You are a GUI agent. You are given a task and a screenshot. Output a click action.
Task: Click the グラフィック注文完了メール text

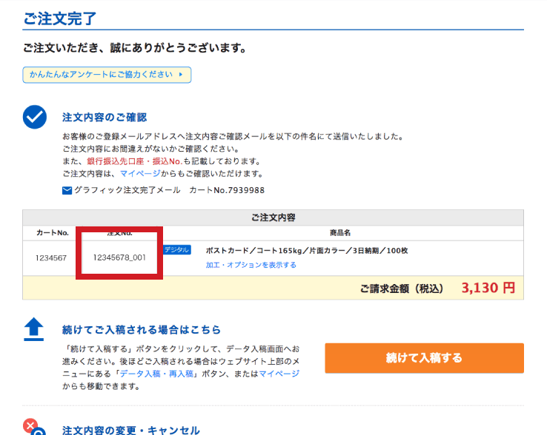point(127,190)
